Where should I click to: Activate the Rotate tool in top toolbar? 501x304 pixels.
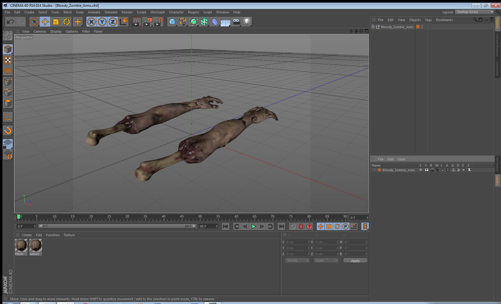tap(66, 22)
